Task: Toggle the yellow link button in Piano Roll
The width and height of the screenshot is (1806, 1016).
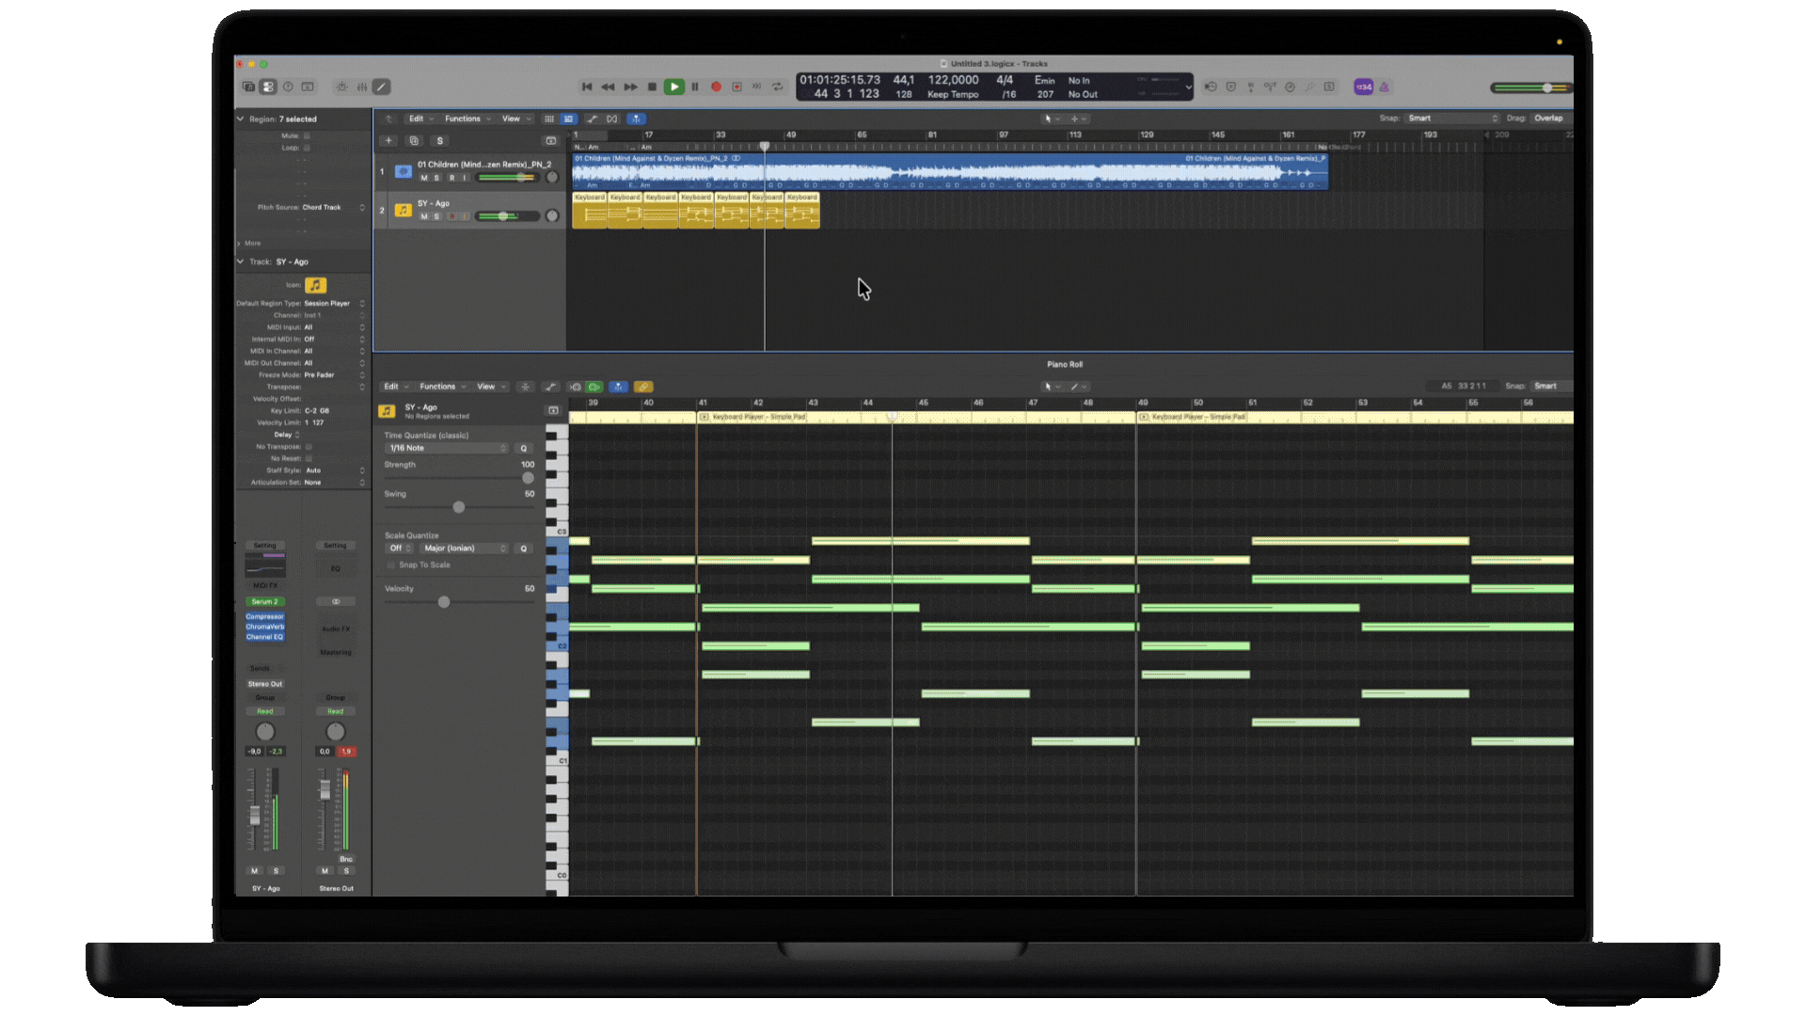Action: pos(643,387)
